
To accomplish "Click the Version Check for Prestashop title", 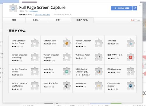I will (19, 56).
